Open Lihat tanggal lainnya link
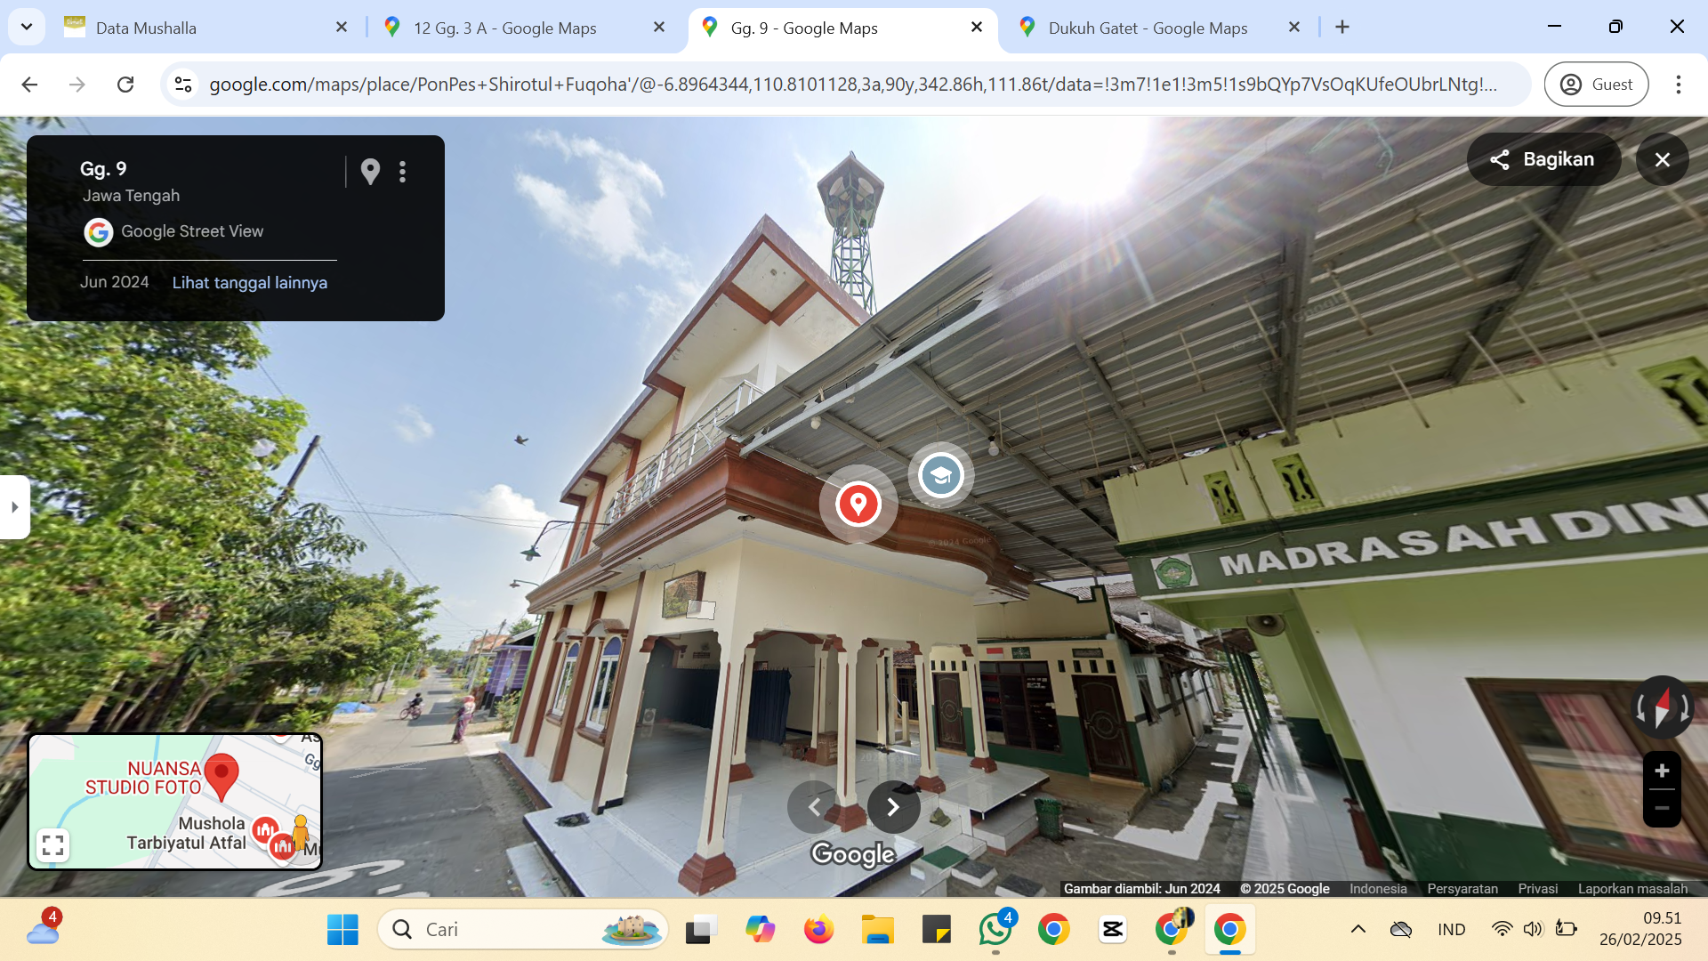Viewport: 1708px width, 961px height. [250, 282]
